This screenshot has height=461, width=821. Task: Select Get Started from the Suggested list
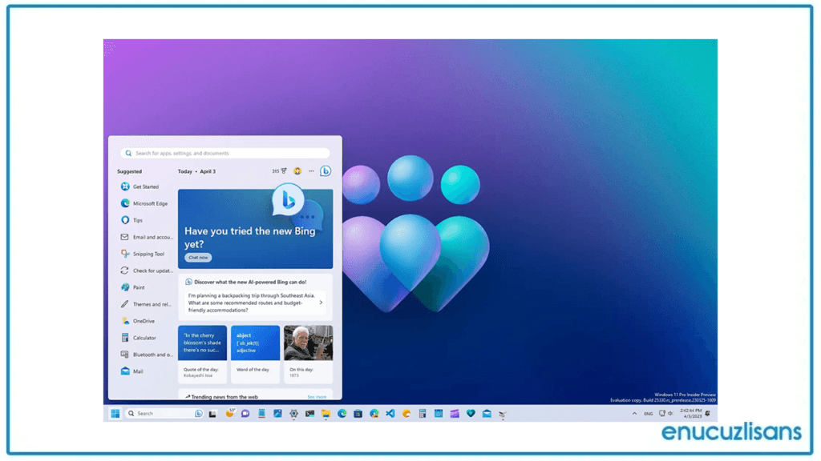tap(143, 186)
